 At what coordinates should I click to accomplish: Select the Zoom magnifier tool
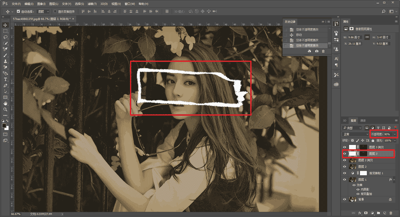(x=5, y=109)
